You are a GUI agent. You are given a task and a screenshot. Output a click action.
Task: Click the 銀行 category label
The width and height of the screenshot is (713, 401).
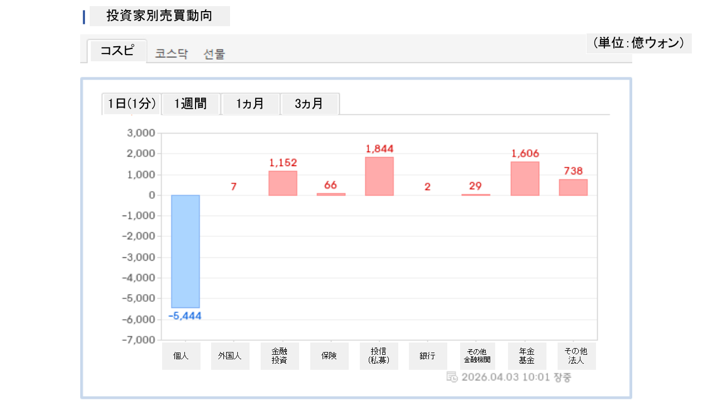(x=428, y=356)
